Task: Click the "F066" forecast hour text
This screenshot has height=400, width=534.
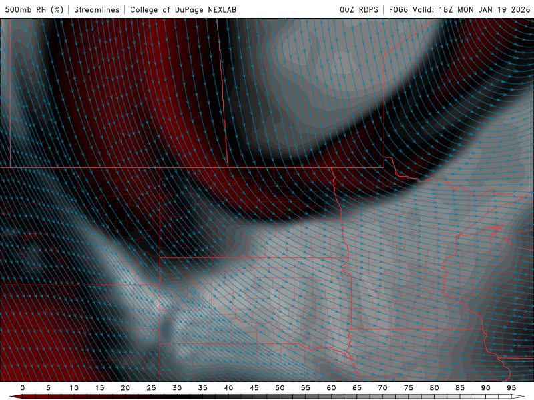Action: [x=398, y=9]
